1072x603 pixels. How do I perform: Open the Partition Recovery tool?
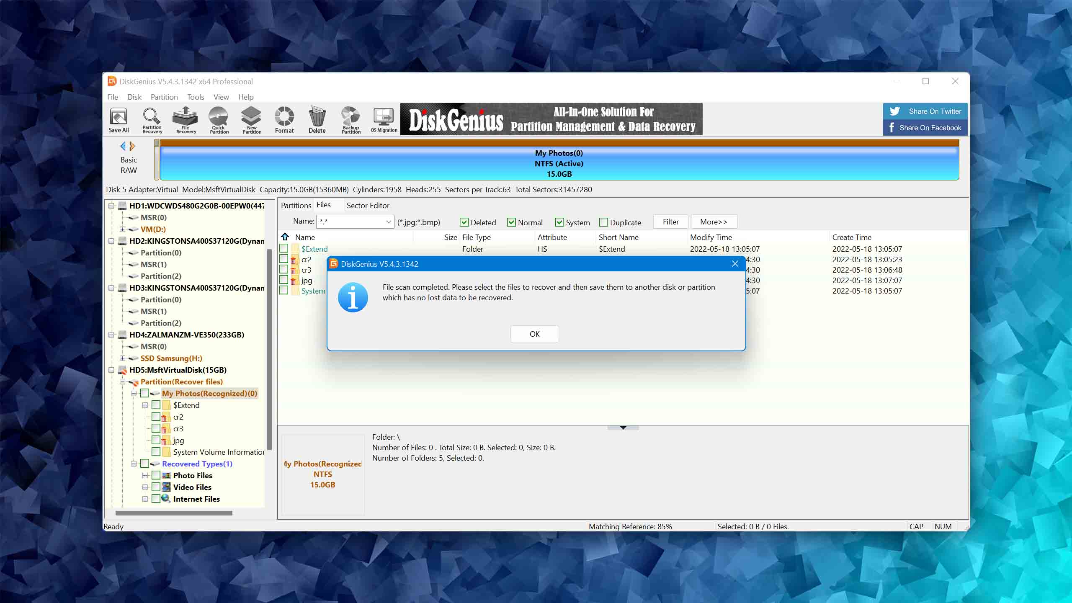152,120
